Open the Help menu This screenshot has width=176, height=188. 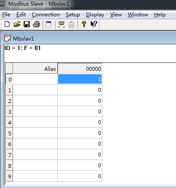coord(160,15)
